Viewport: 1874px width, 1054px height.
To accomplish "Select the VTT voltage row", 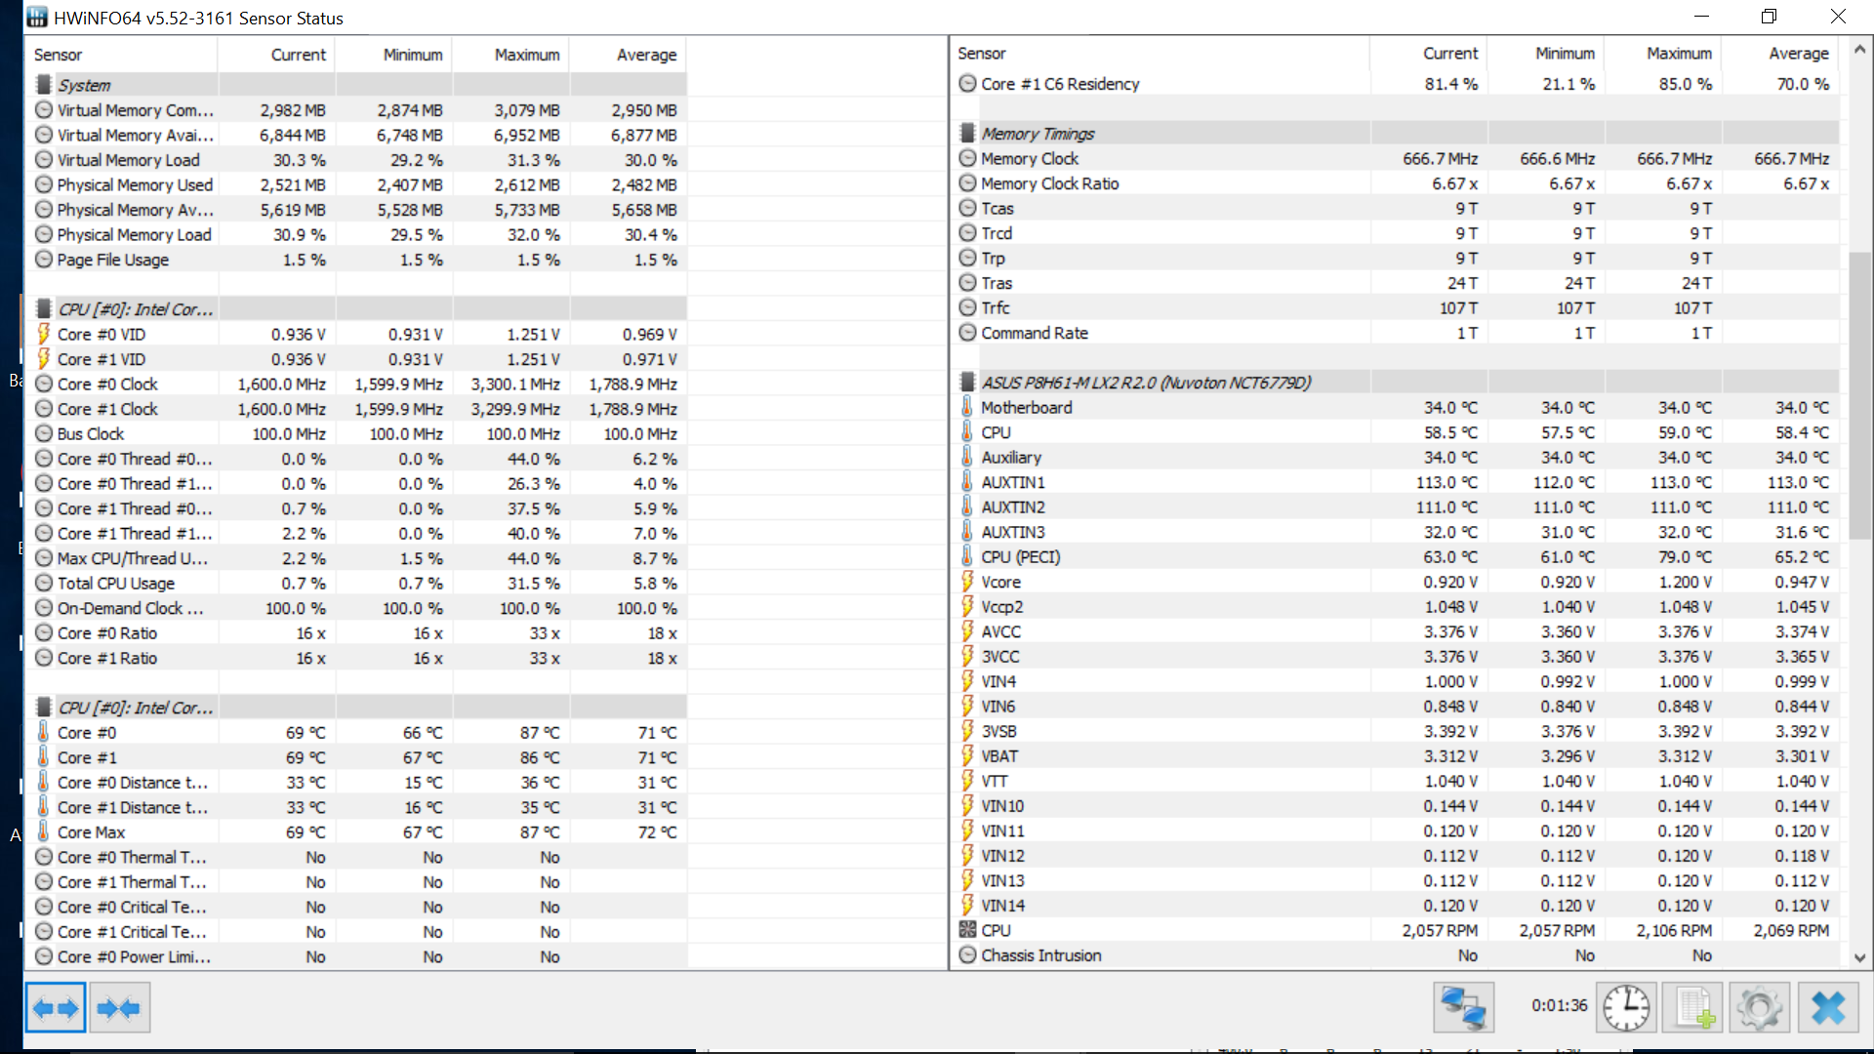I will 1395,781.
